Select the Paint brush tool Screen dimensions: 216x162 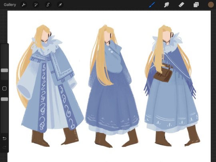pos(152,5)
